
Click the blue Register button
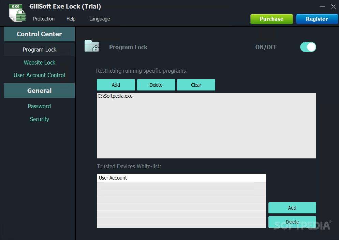[x=317, y=19]
